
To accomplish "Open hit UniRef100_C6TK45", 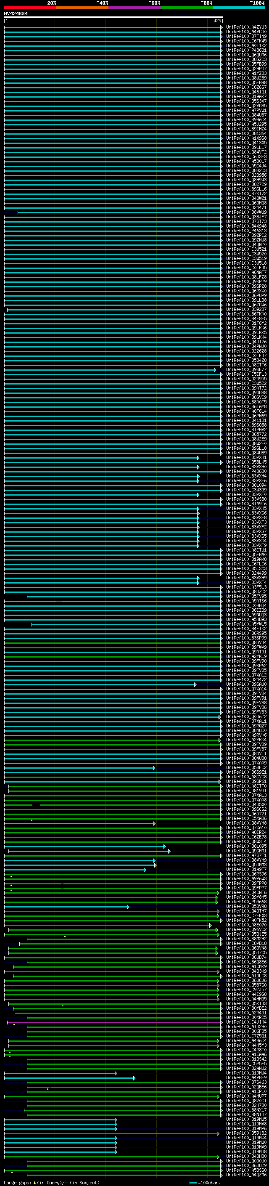I will (x=246, y=41).
